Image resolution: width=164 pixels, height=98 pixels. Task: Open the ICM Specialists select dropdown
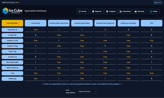[88, 91]
